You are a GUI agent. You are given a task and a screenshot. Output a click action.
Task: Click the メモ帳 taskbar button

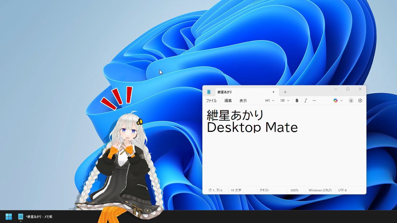click(x=35, y=216)
